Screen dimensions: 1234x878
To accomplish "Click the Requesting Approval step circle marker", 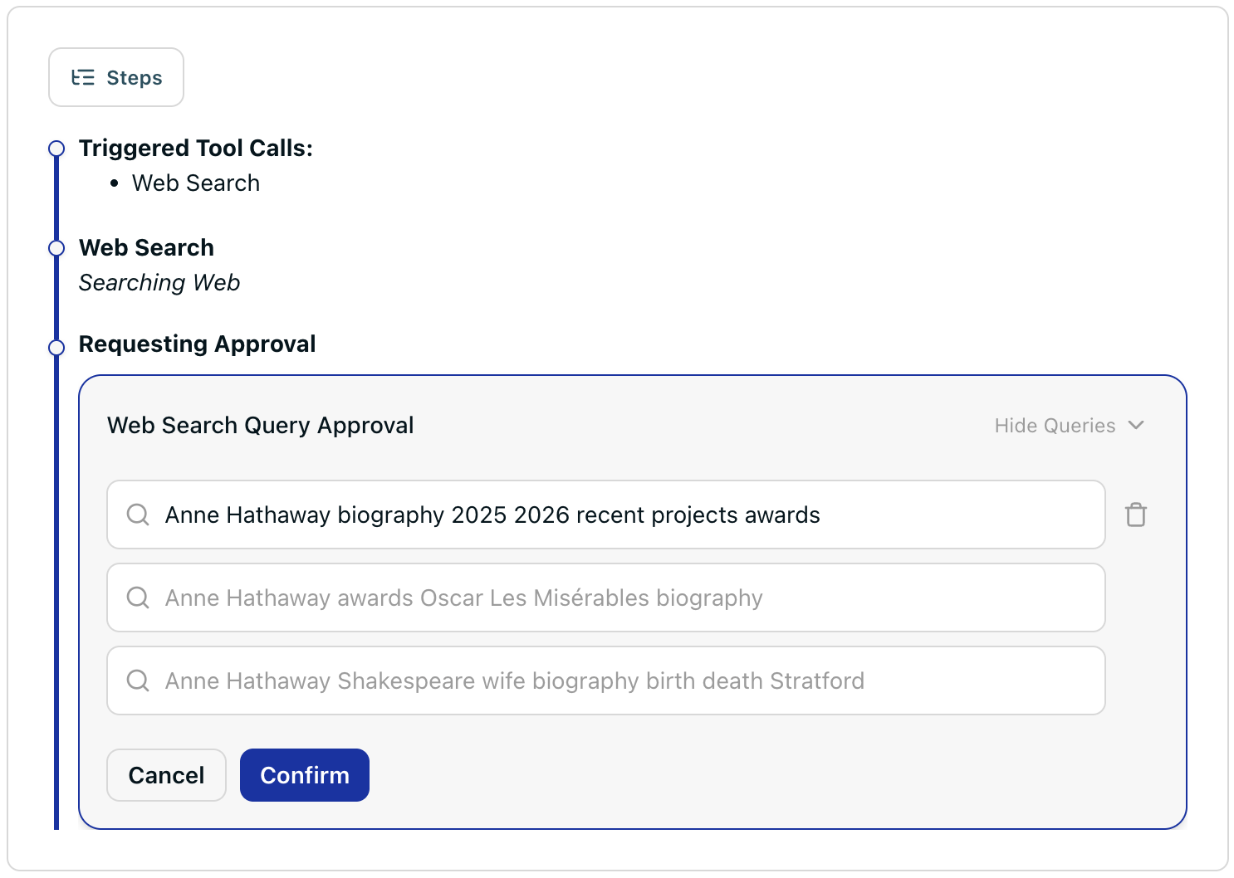I will click(x=56, y=348).
